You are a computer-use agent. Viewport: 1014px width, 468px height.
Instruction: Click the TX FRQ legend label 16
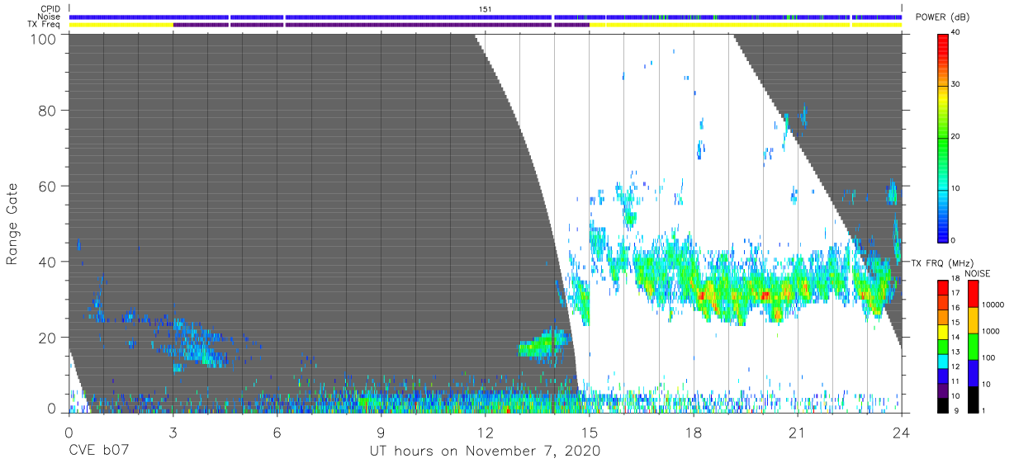[x=955, y=308]
